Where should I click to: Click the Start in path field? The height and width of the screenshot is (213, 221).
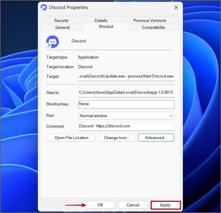[x=126, y=93]
